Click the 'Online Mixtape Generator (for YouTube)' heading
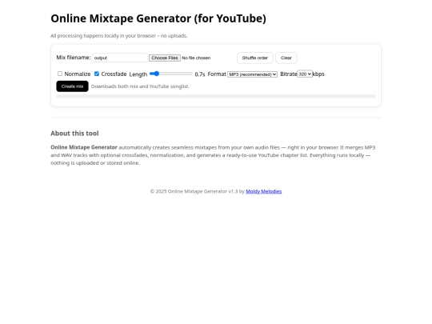 158,18
